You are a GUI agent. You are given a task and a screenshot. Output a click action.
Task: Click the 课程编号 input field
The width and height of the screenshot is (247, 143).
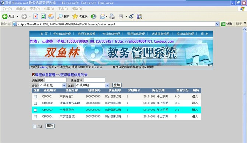click(56, 80)
